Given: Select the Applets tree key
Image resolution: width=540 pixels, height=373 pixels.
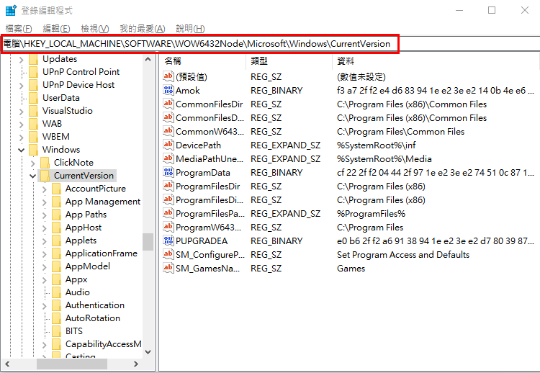Looking at the screenshot, I should pyautogui.click(x=81, y=241).
